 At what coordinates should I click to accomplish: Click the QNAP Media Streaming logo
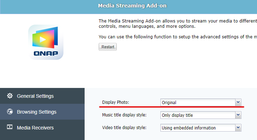tap(46, 42)
